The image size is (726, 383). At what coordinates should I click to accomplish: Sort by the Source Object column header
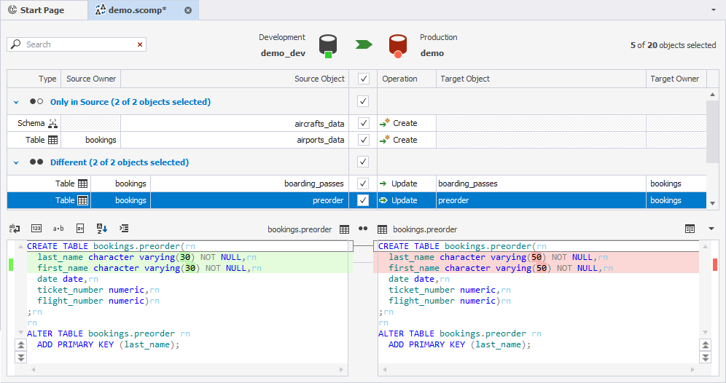point(235,79)
